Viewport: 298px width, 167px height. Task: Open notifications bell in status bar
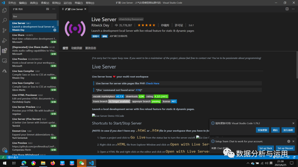(294, 157)
